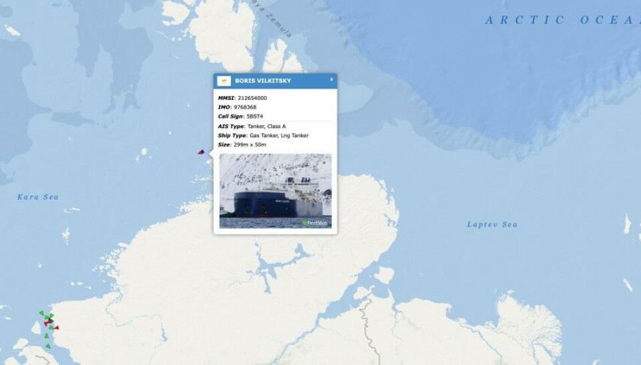Screen dimensions: 641x365
Task: Select the rightmost red vessel marker in cluster
Action: [56, 328]
